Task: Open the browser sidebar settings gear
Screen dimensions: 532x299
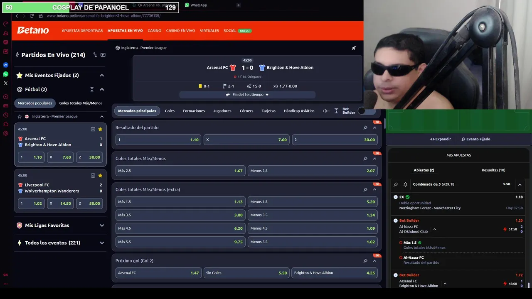Action: (x=5, y=133)
